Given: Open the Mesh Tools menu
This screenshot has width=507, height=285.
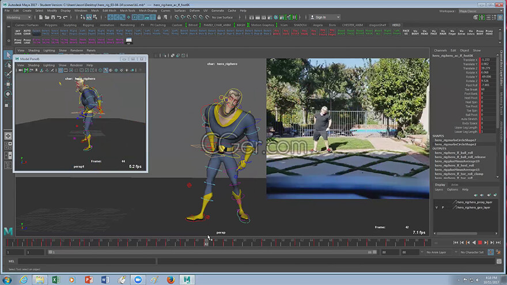Looking at the screenshot, I should tap(127, 11).
